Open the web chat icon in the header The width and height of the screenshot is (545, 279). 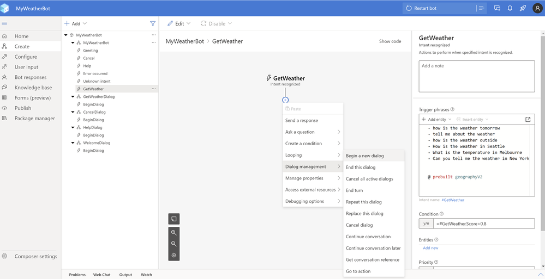497,8
